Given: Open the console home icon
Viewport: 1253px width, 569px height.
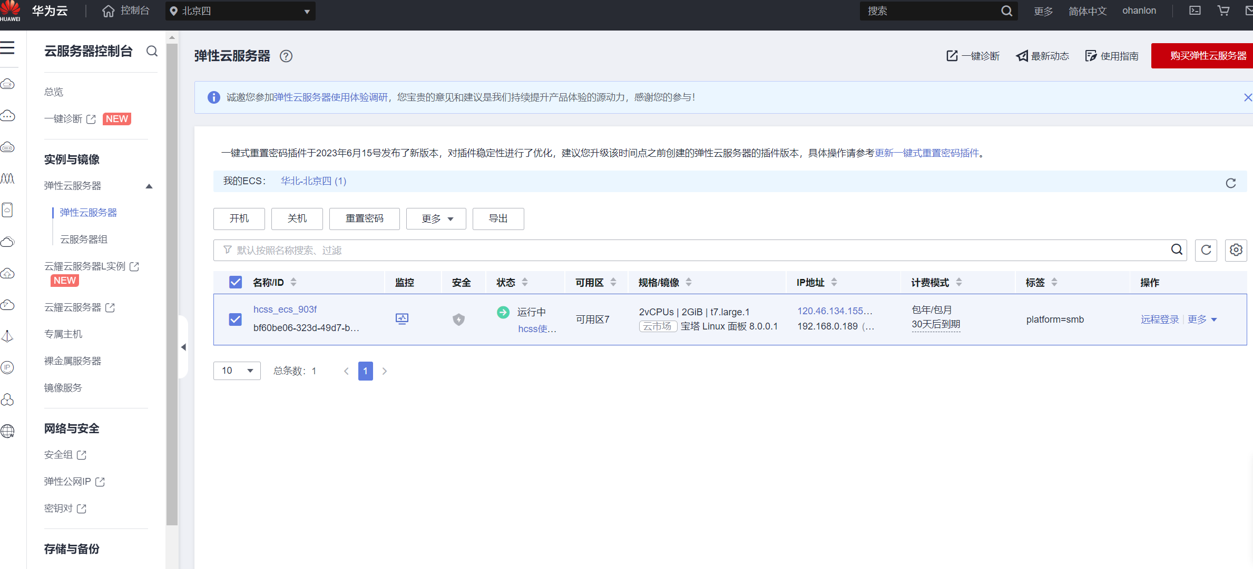Looking at the screenshot, I should click(108, 11).
